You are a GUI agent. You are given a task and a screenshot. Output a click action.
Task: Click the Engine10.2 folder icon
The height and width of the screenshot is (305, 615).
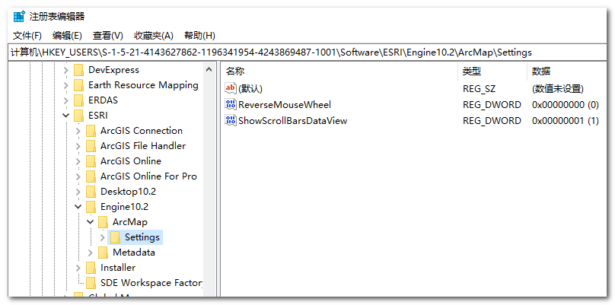(91, 207)
